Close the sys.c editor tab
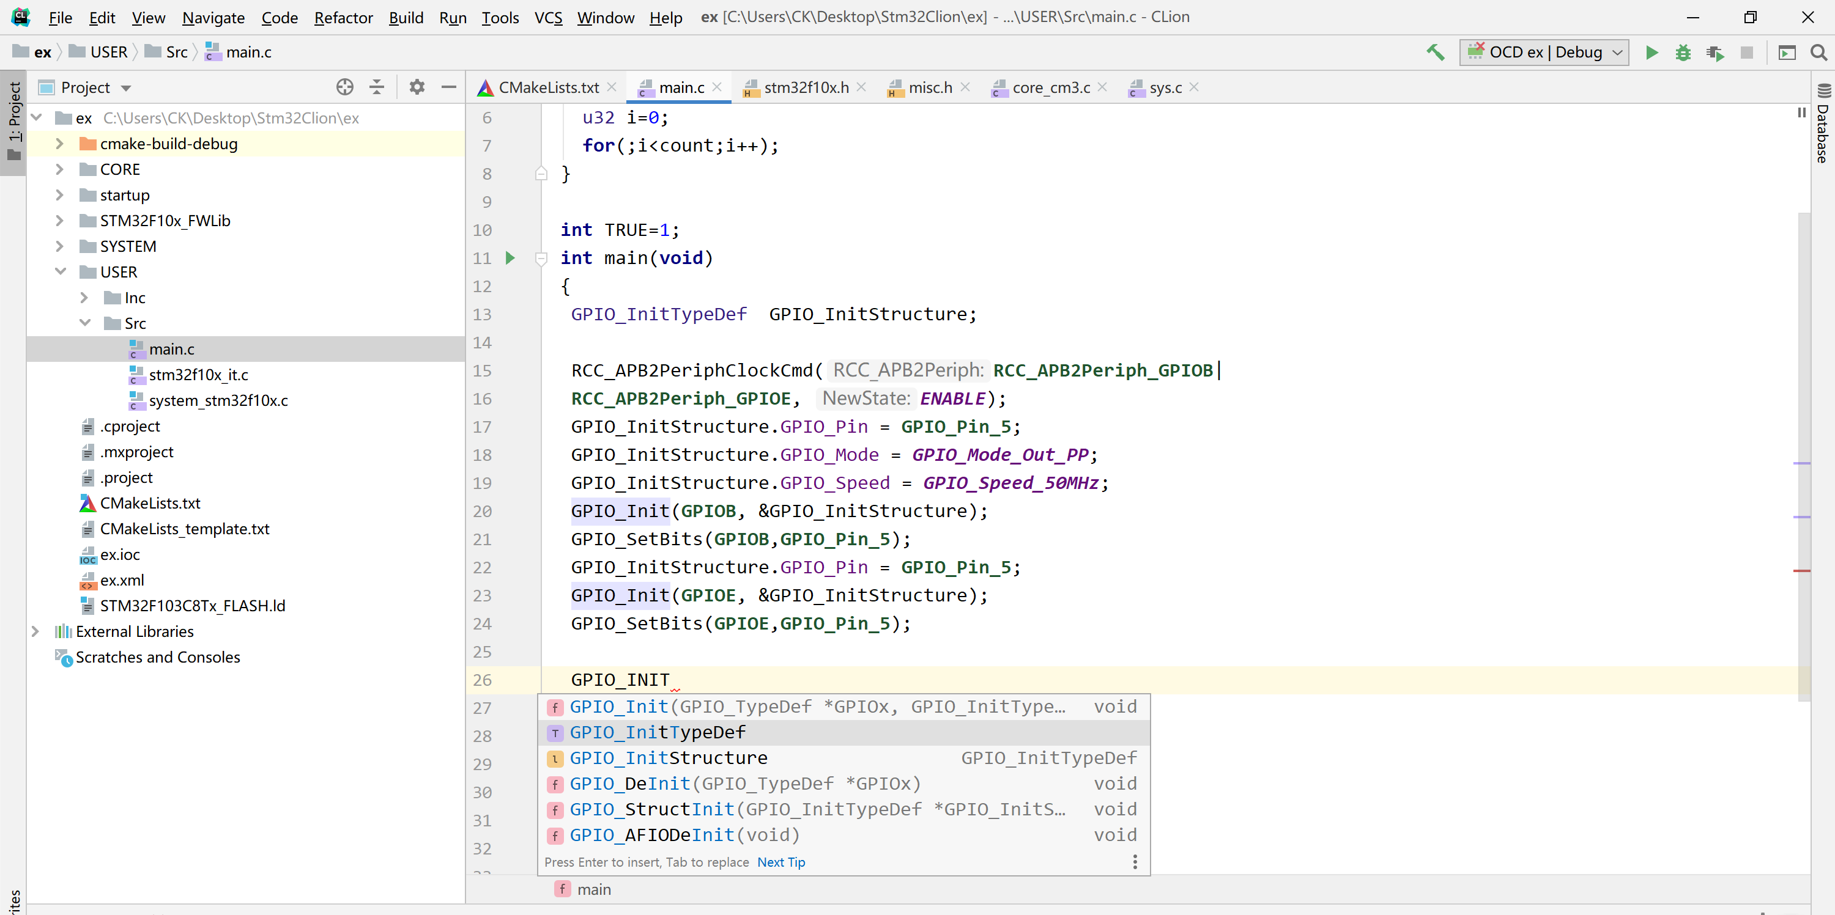 pyautogui.click(x=1195, y=87)
